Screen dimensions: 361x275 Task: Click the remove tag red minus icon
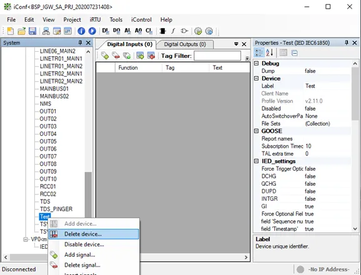tap(116, 55)
